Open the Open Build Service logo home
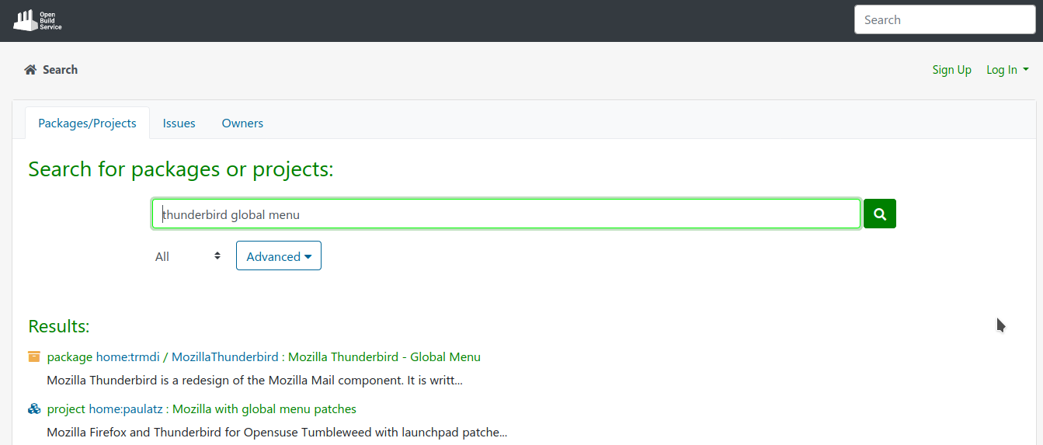1043x445 pixels. pos(37,20)
